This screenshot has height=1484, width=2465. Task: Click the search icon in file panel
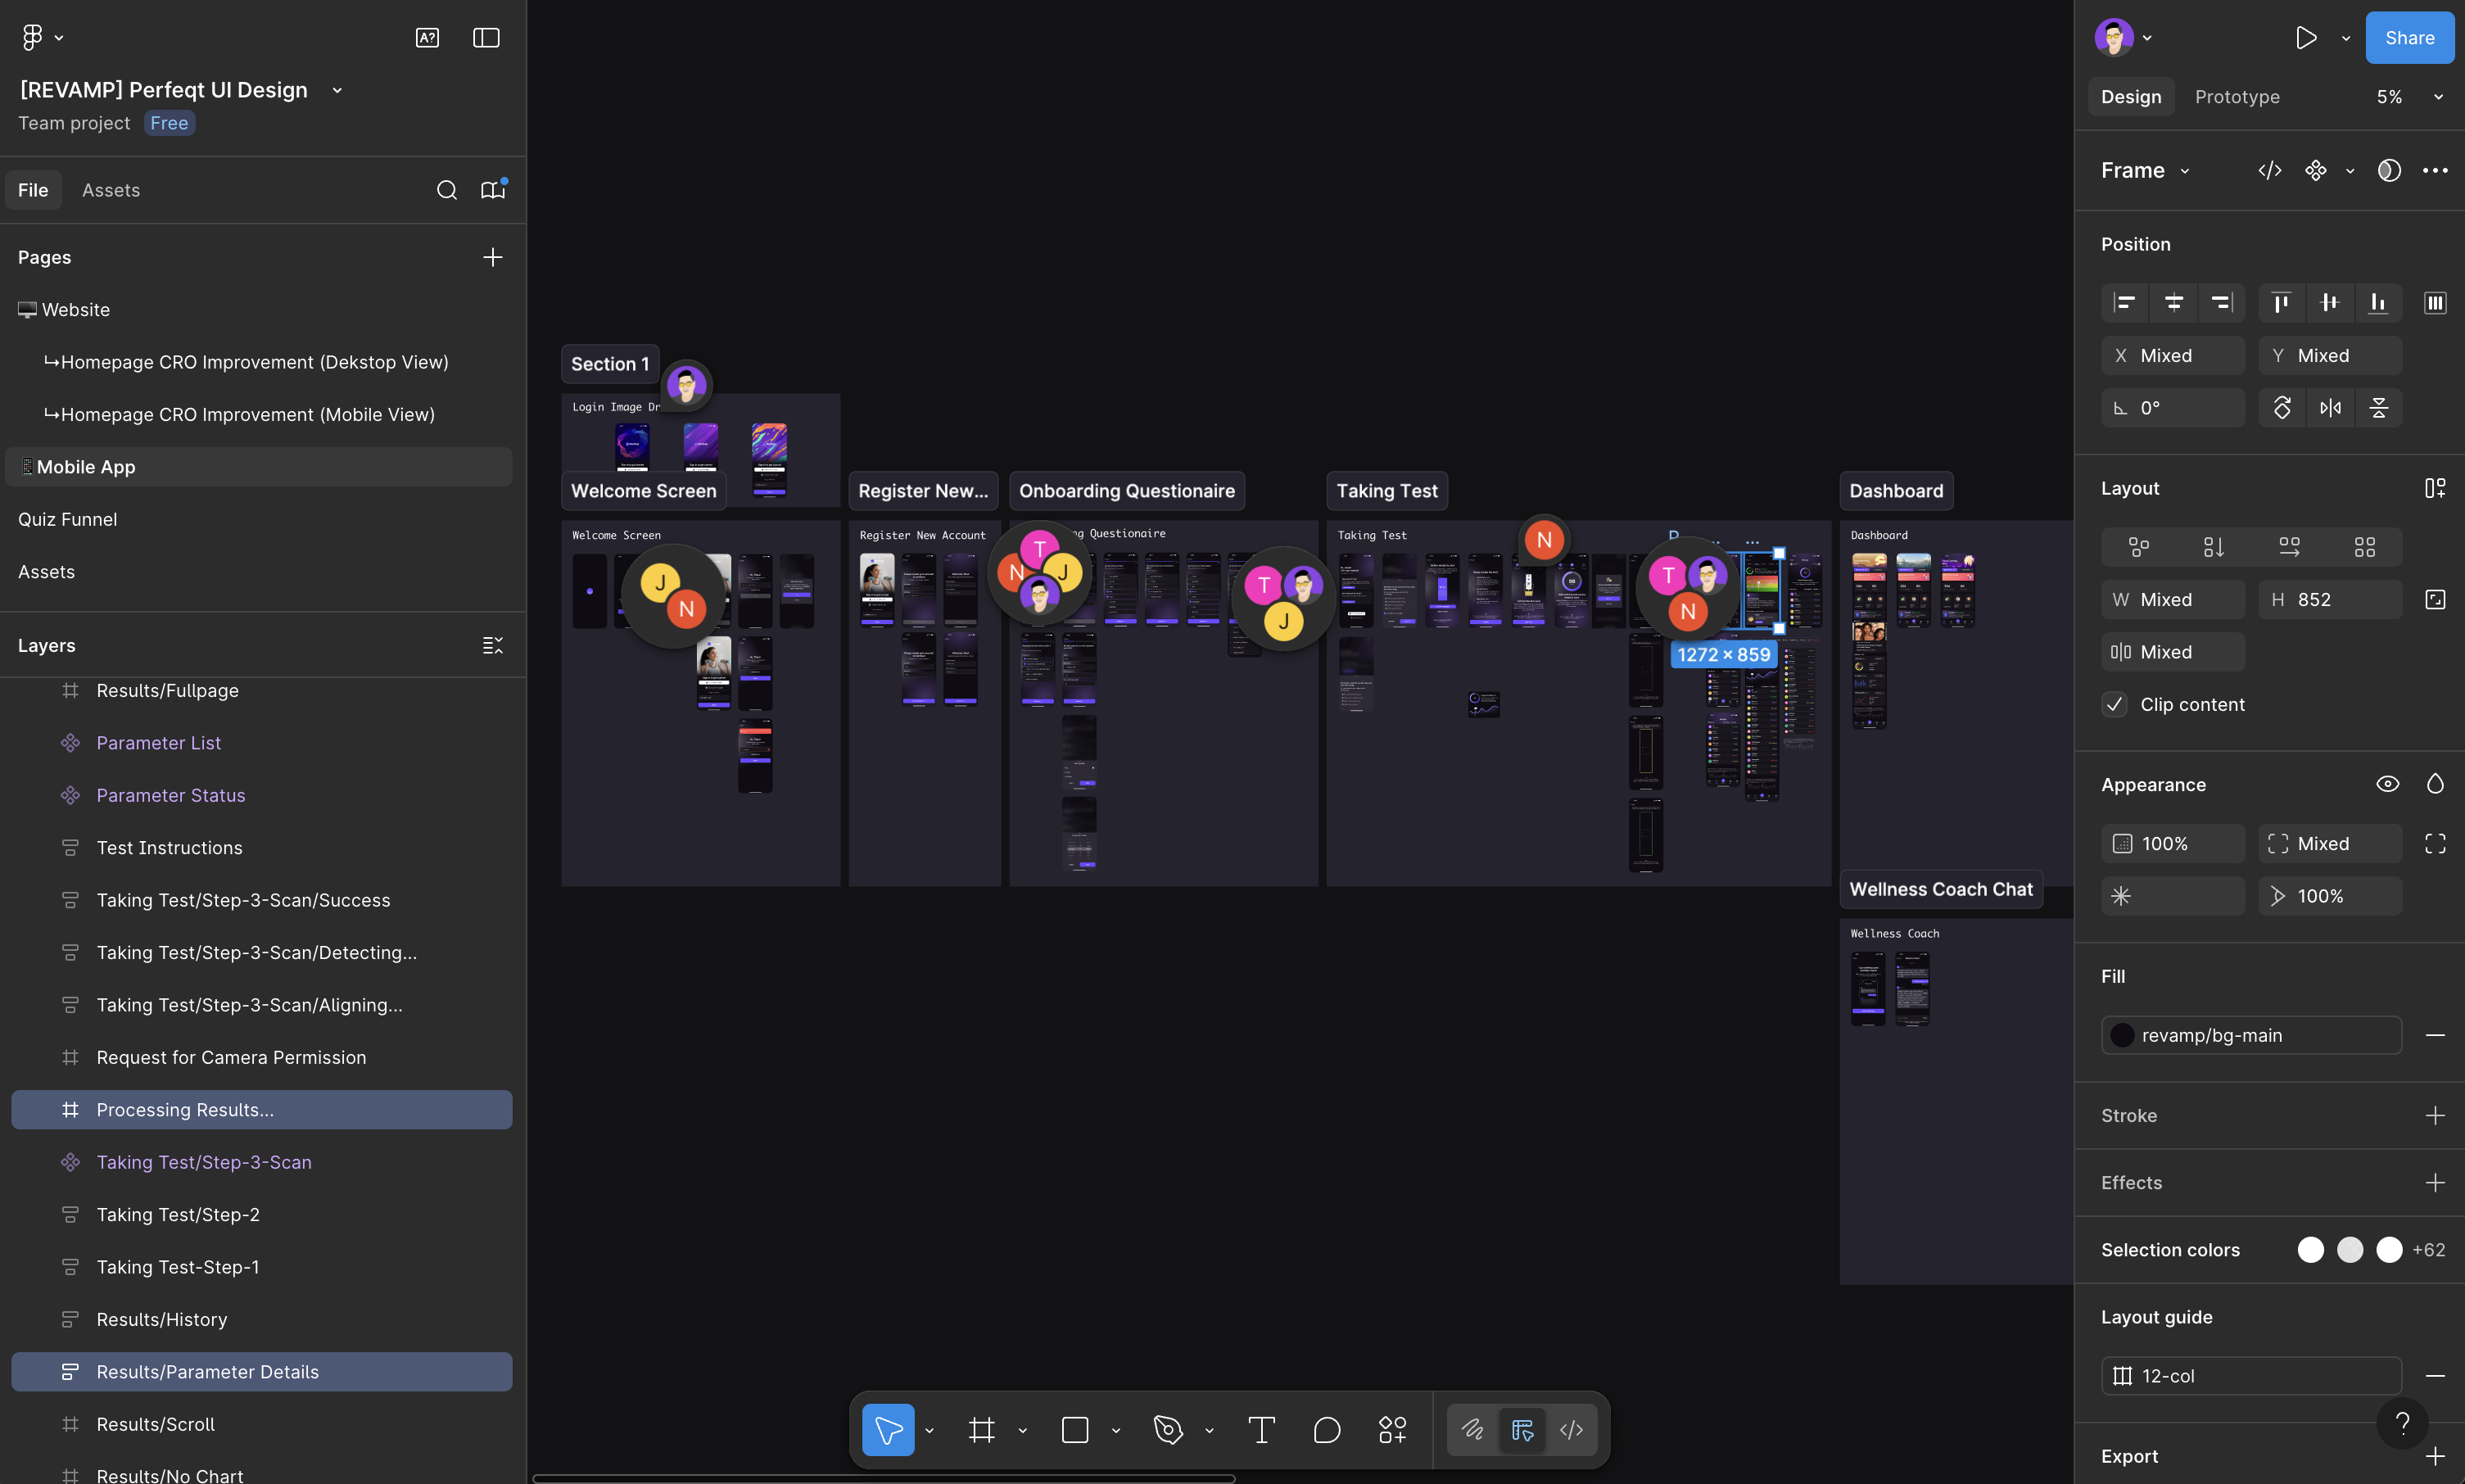(x=446, y=190)
